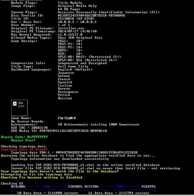
Task: Click the broken title icon placeholder
Action: (x=19, y=108)
